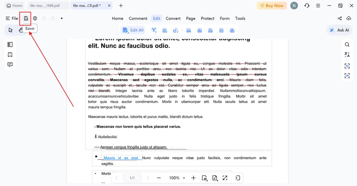Click the Translate icon in right sidebar
This screenshot has height=186, width=357.
pyautogui.click(x=347, y=54)
